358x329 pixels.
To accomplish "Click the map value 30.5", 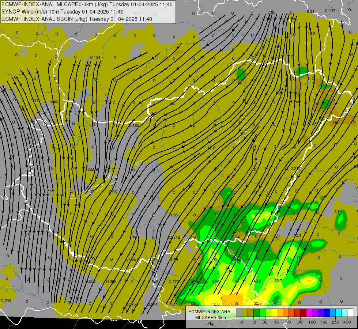I will (258, 303).
